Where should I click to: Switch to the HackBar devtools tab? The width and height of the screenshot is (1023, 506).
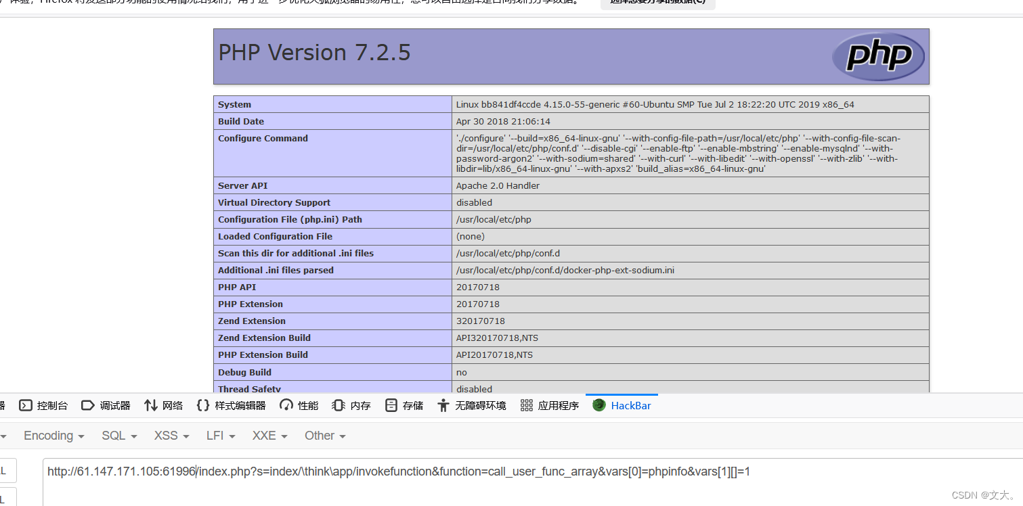[621, 405]
